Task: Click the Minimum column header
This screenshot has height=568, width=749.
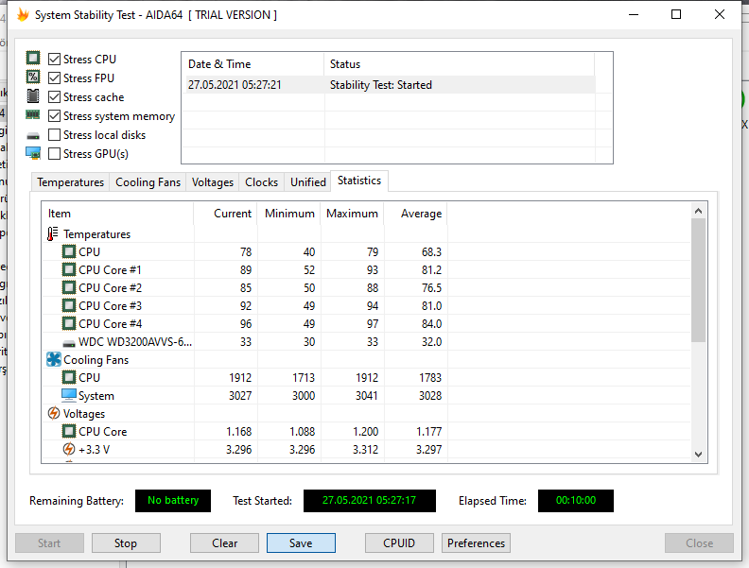Action: [x=289, y=214]
